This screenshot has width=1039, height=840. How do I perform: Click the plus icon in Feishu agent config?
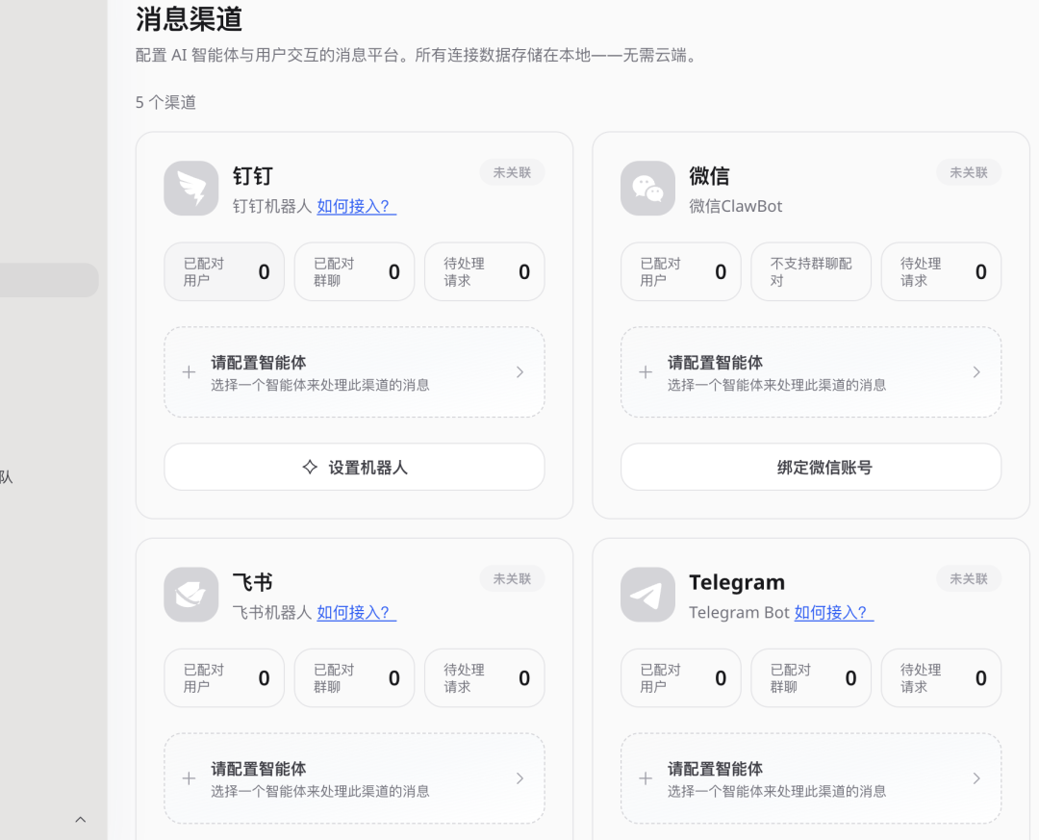point(189,778)
